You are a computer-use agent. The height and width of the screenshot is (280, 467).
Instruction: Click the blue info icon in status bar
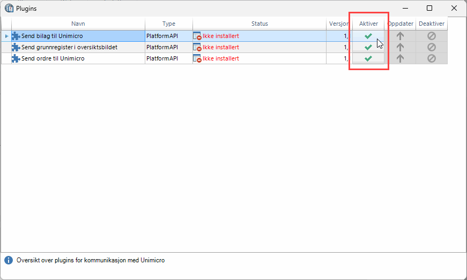point(9,260)
